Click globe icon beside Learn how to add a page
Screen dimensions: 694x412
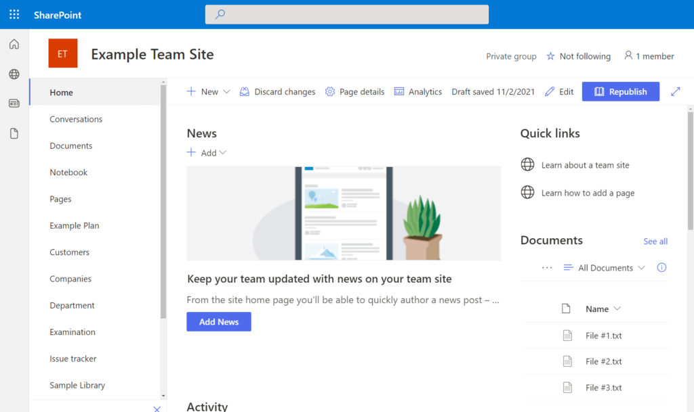tap(527, 193)
